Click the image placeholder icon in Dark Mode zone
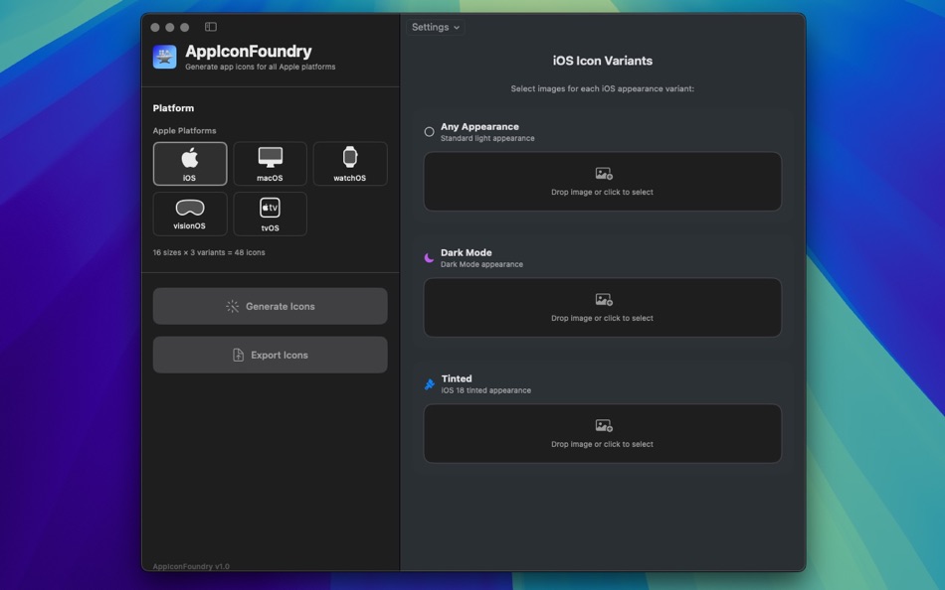 tap(603, 299)
